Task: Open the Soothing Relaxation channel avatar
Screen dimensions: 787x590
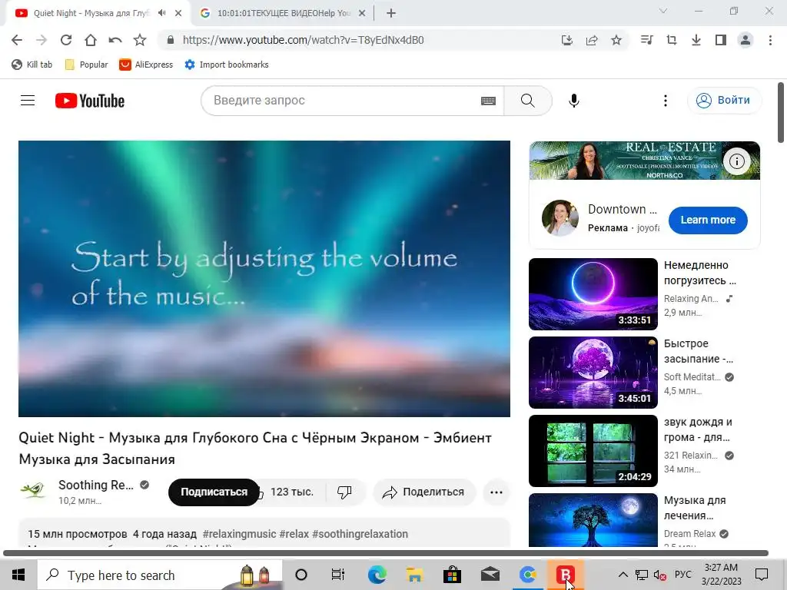Action: click(x=32, y=489)
